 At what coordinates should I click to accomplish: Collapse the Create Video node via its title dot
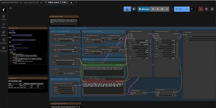[x=156, y=89]
